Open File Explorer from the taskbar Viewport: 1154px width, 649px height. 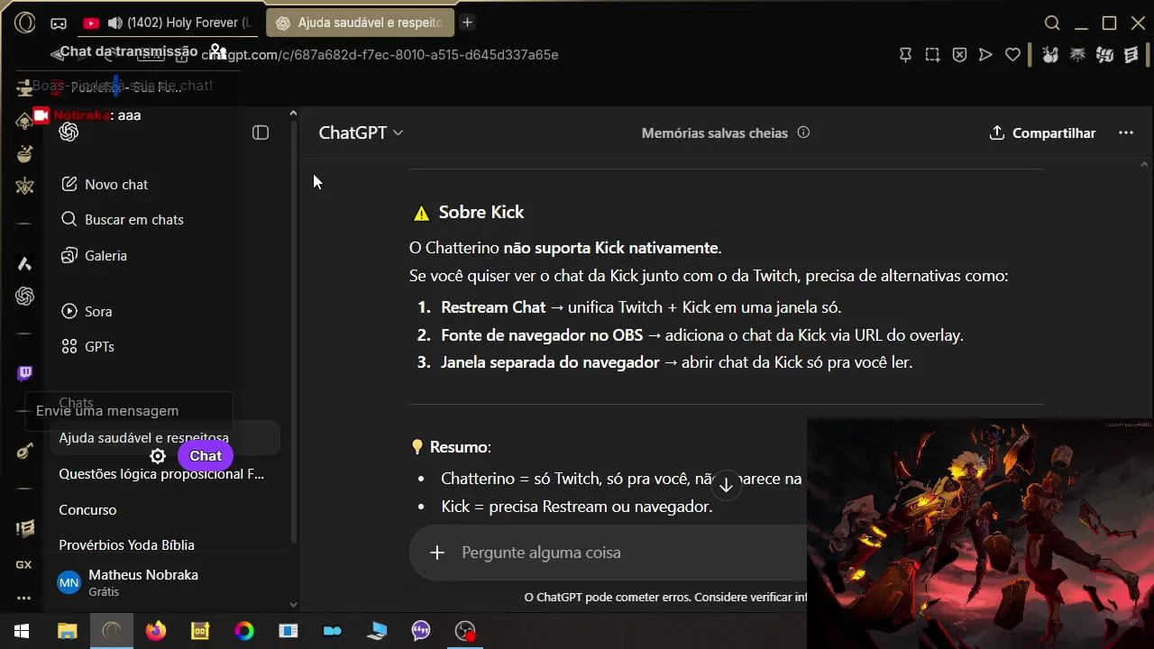click(x=68, y=631)
